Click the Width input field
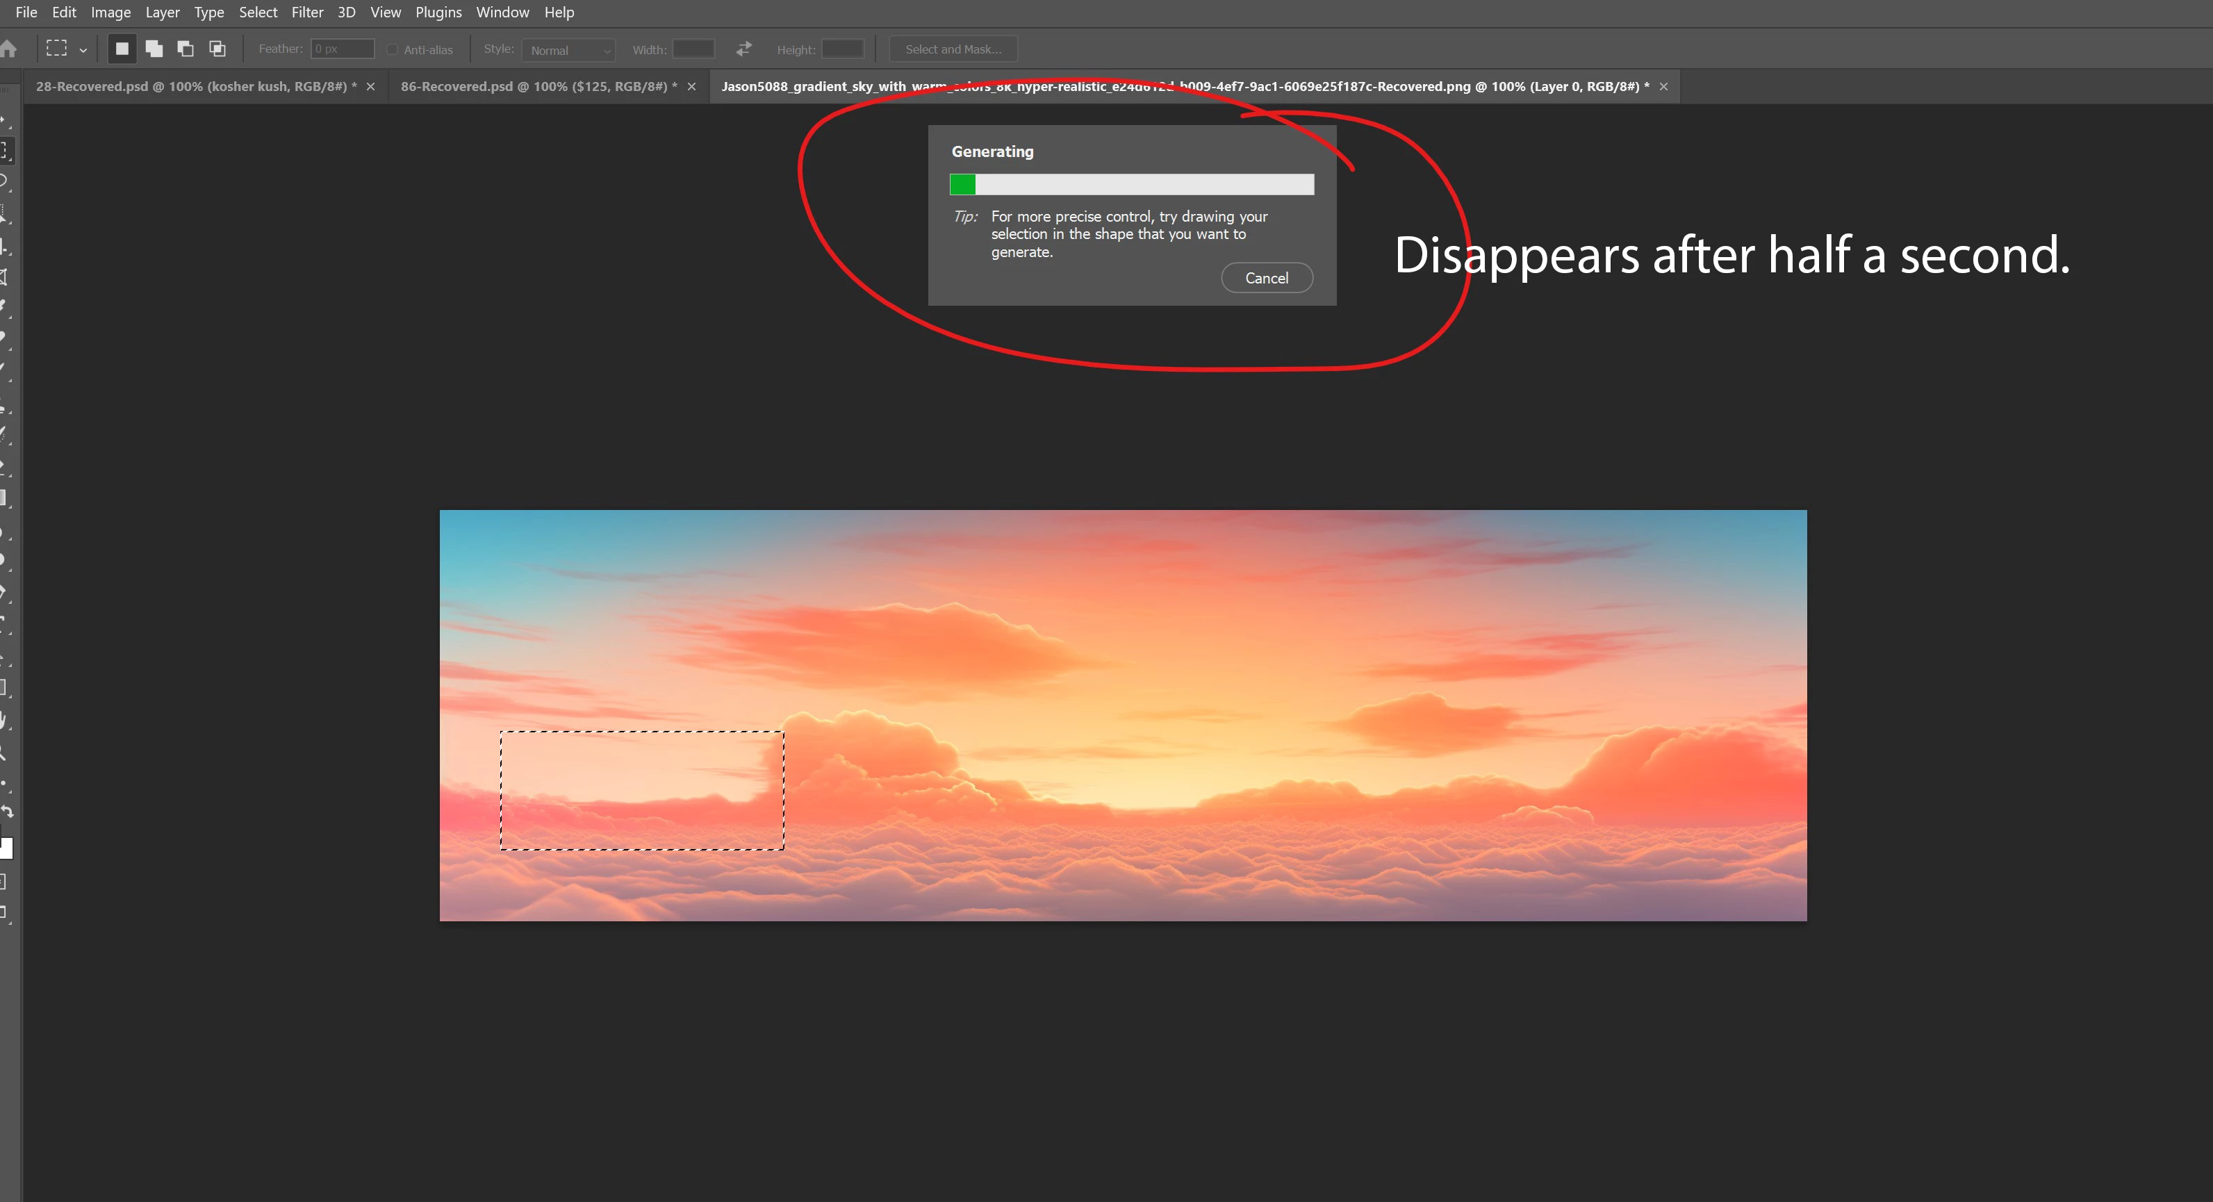 point(693,49)
